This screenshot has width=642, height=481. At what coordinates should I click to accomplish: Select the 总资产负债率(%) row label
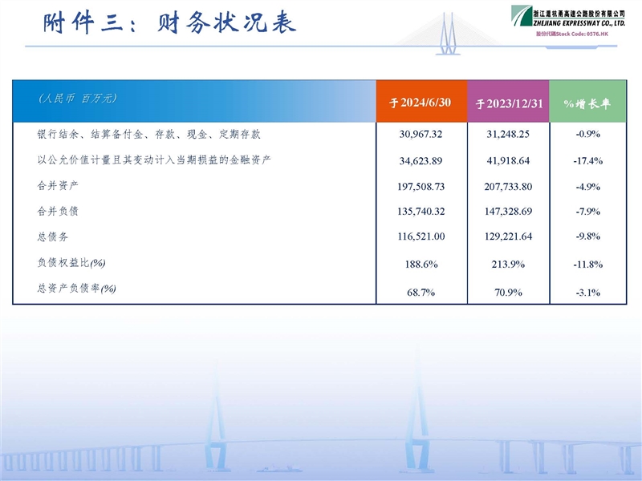click(x=77, y=288)
